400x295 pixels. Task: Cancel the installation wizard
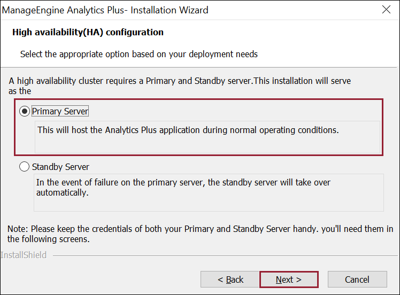357,280
